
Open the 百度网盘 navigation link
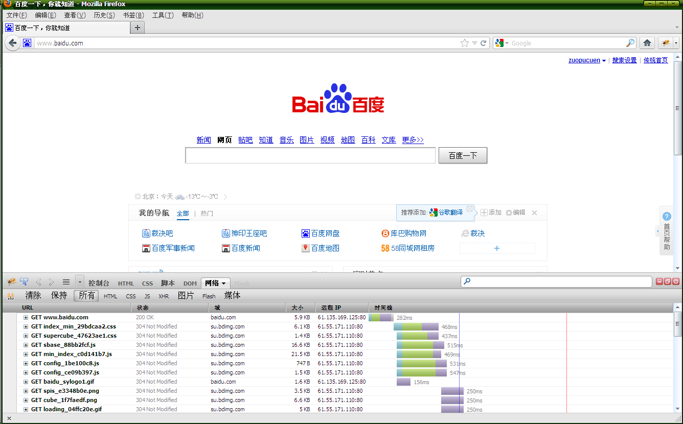326,233
